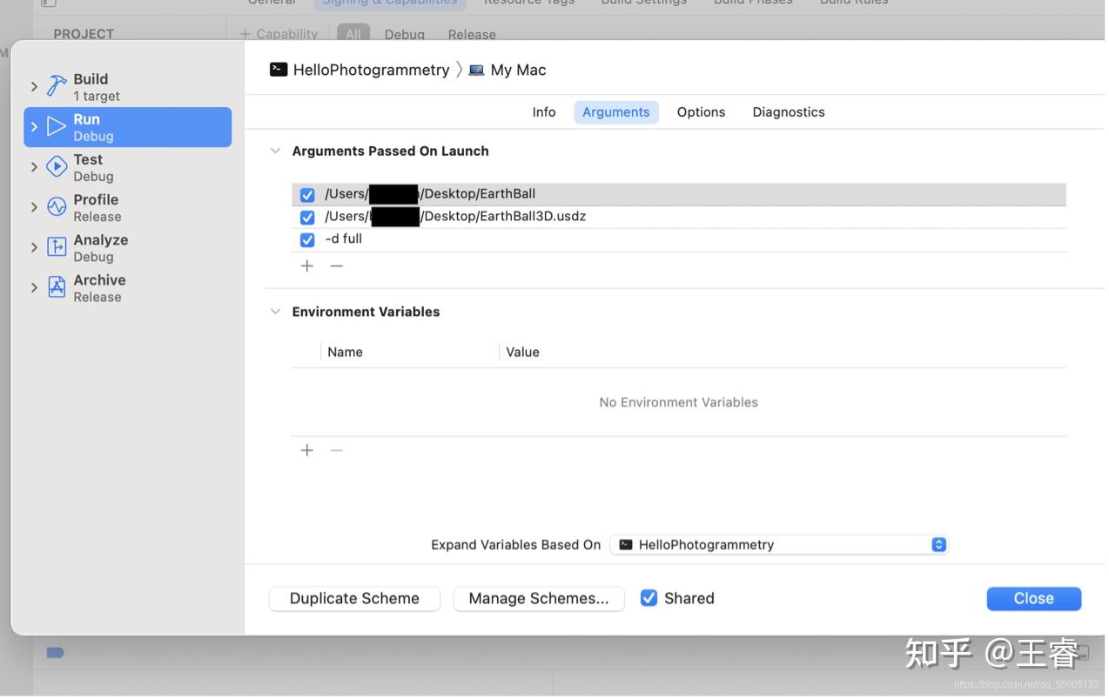Select the Test action icon
1109x699 pixels.
(x=56, y=165)
